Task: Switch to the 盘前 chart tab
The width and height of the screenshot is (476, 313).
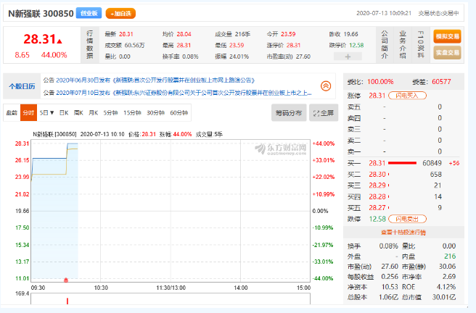Action: click(x=12, y=113)
